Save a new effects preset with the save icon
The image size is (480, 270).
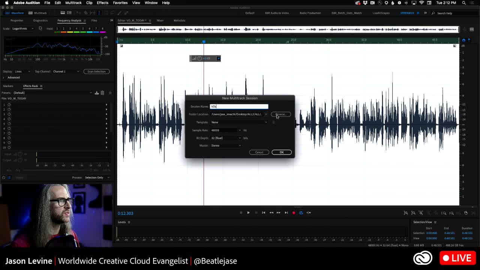[96, 93]
